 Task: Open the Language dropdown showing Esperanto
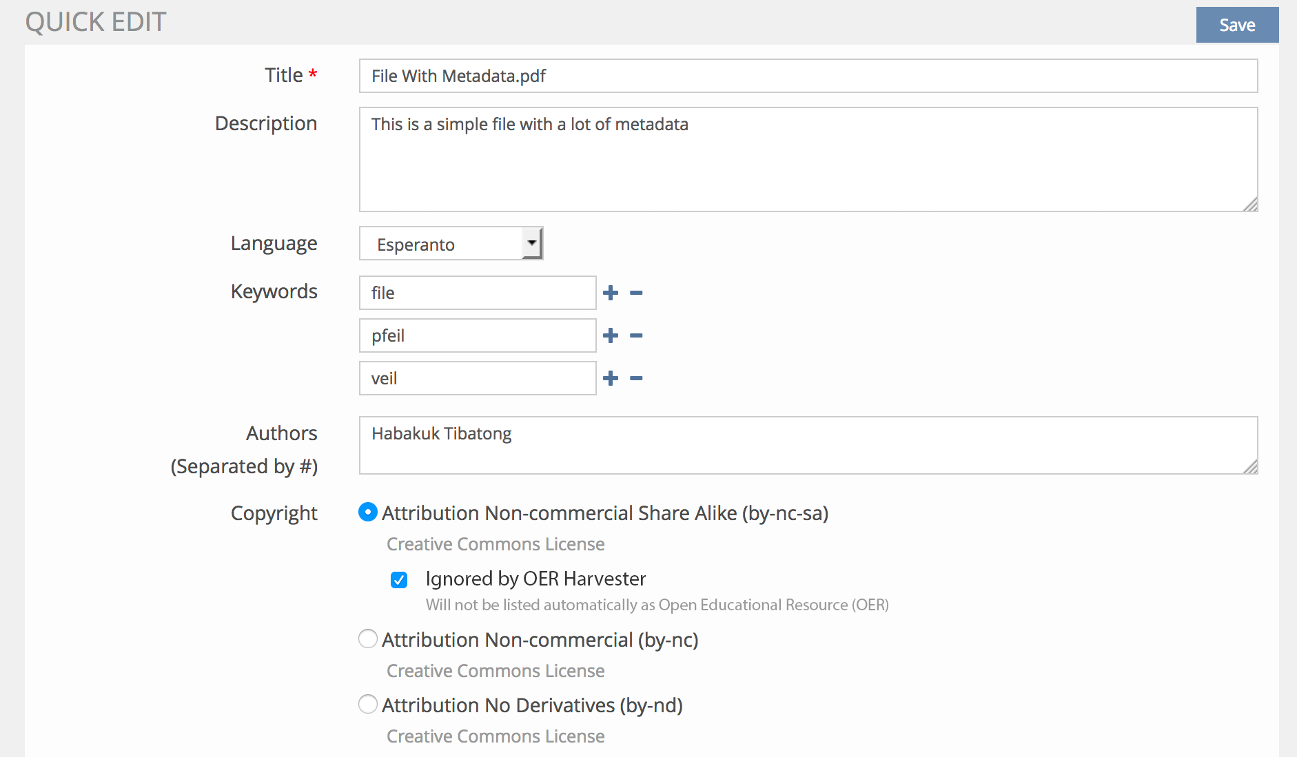(x=451, y=244)
